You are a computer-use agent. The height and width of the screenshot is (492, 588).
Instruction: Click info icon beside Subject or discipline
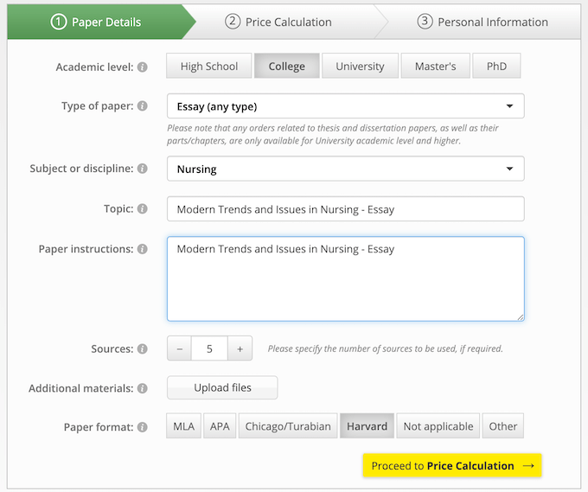click(x=143, y=169)
